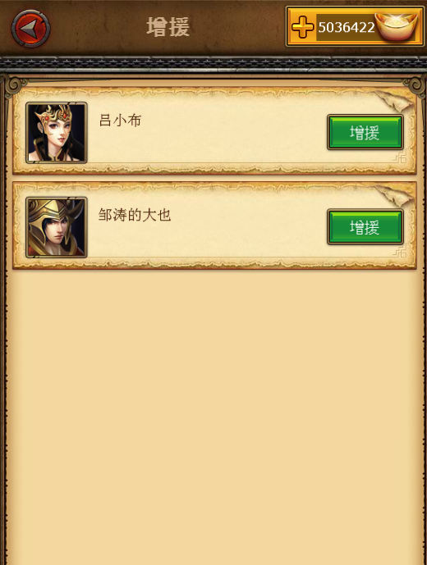Click the empty list area under the cards
The width and height of the screenshot is (427, 565).
click(x=214, y=414)
